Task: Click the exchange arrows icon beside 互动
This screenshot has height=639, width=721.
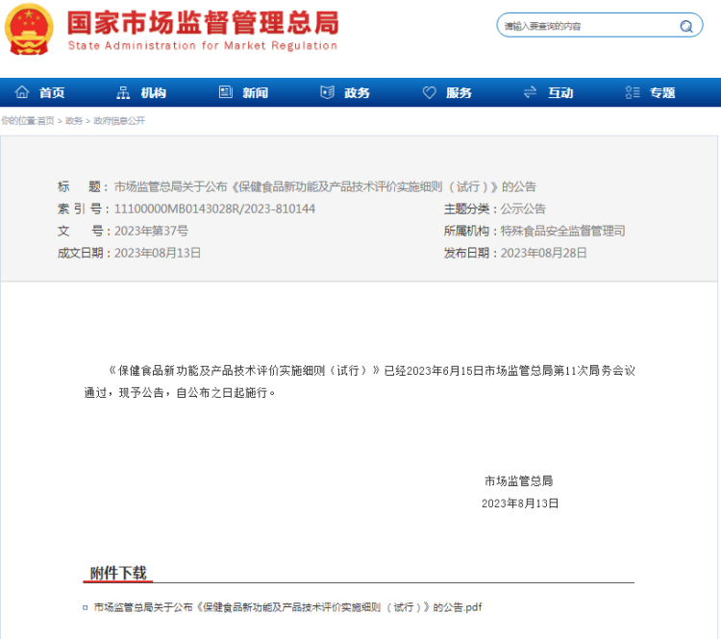Action: [530, 92]
